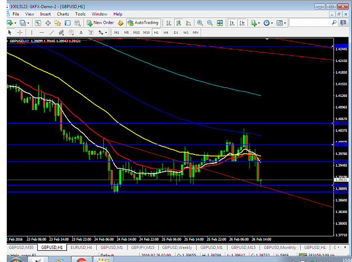Open the Strategy Tester icon
Screen dimensions: 352x262
[x=78, y=23]
